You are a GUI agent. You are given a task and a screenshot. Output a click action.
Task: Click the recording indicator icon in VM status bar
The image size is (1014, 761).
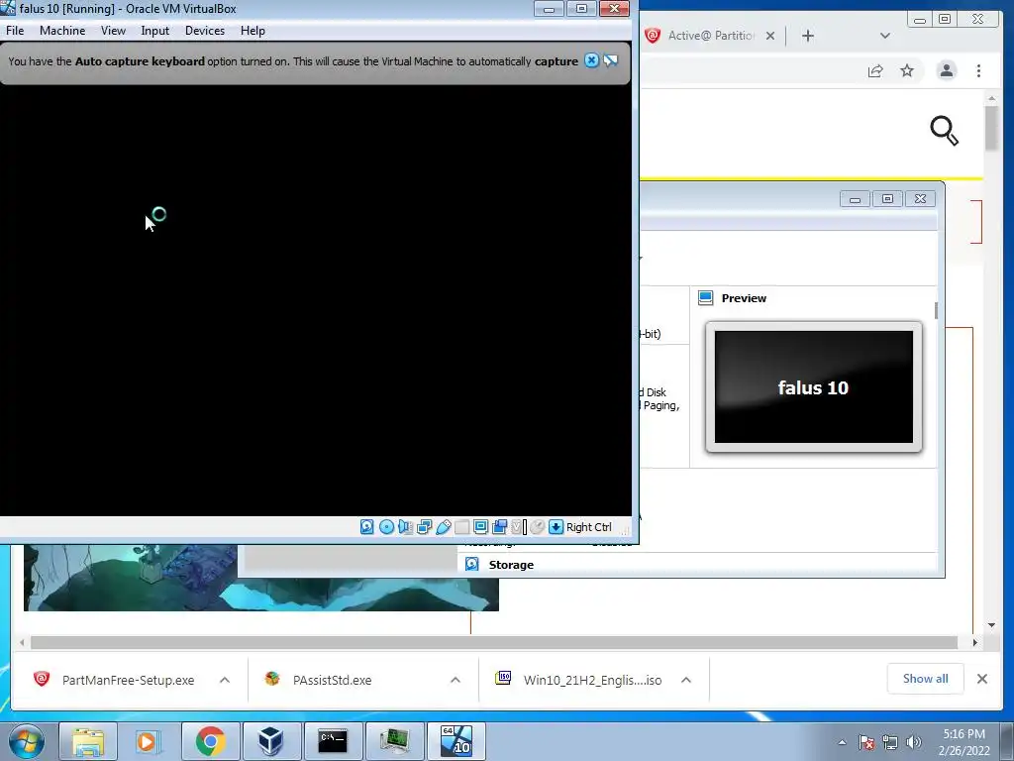click(x=500, y=527)
